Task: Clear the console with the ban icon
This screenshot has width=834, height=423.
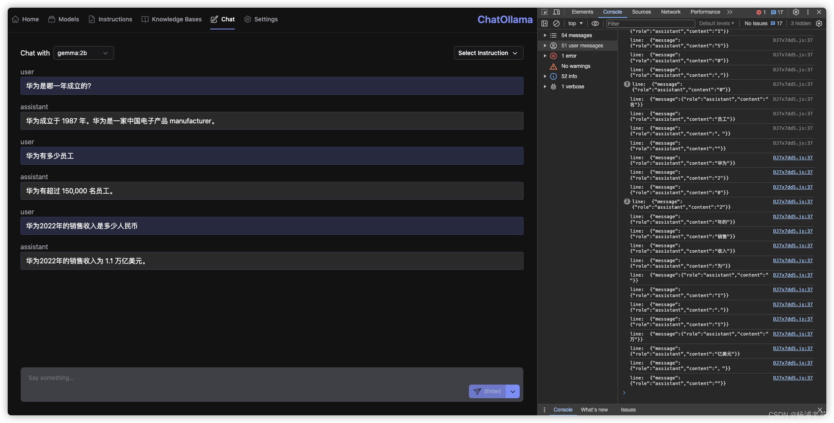Action: click(x=556, y=23)
